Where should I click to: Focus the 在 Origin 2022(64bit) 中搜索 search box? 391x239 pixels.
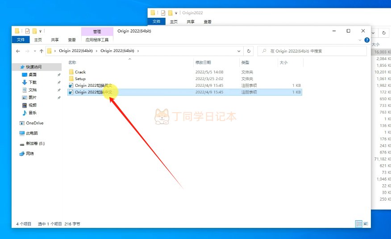click(312, 51)
